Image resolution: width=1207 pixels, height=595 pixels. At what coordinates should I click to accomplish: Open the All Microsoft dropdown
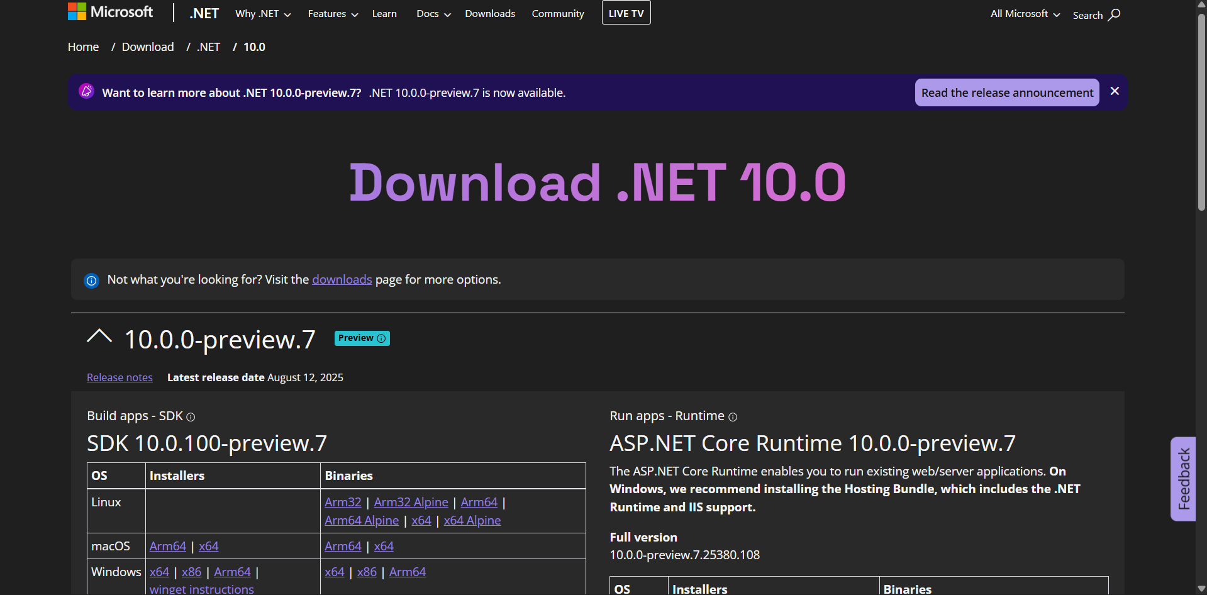point(1025,14)
